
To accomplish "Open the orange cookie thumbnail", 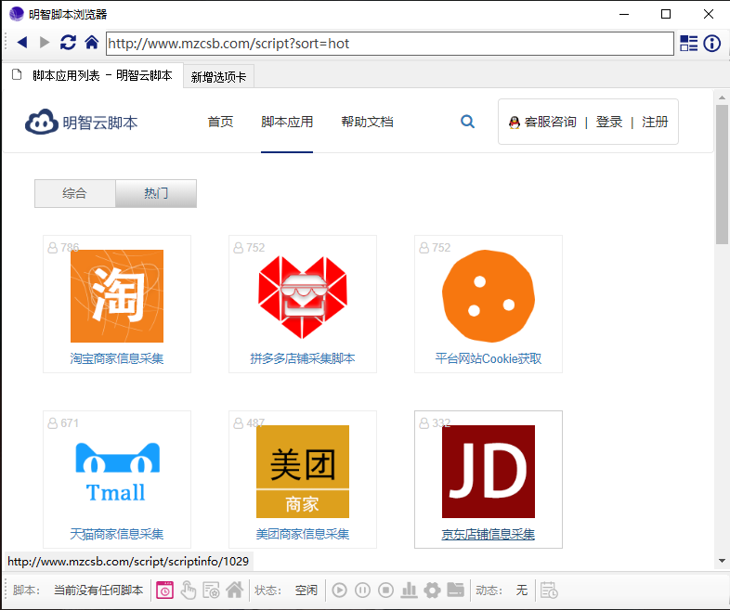I will click(x=489, y=296).
